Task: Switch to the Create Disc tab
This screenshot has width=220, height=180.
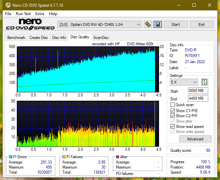Action: (x=39, y=38)
